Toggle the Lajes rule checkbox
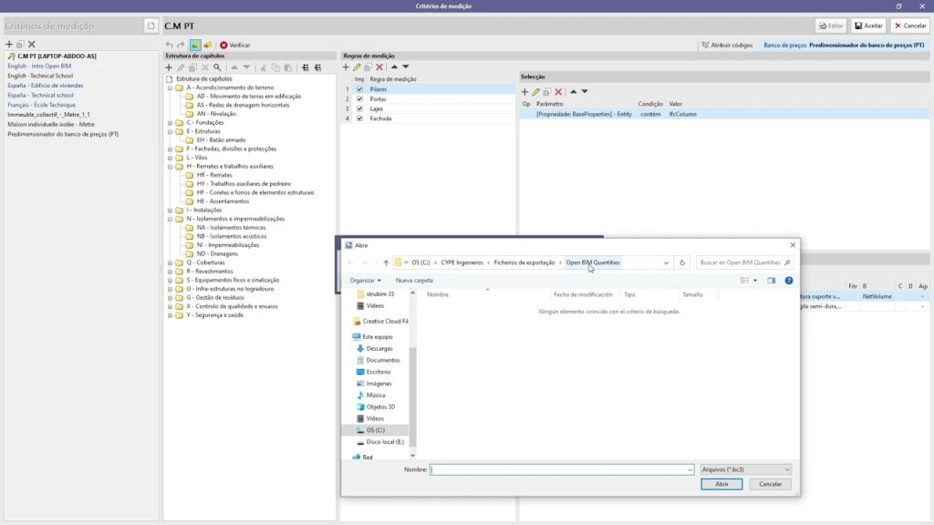Image resolution: width=934 pixels, height=525 pixels. tap(359, 108)
